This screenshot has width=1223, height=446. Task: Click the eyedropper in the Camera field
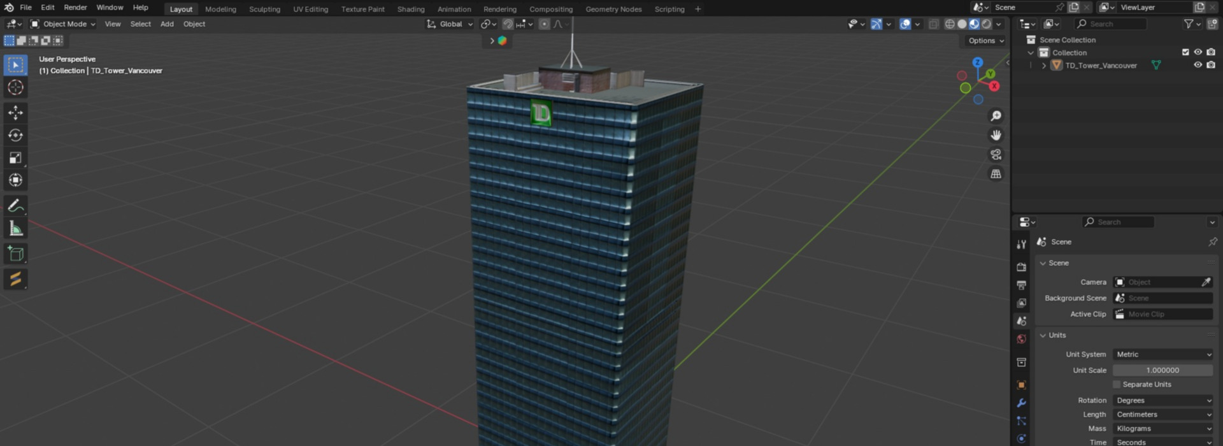pos(1206,282)
